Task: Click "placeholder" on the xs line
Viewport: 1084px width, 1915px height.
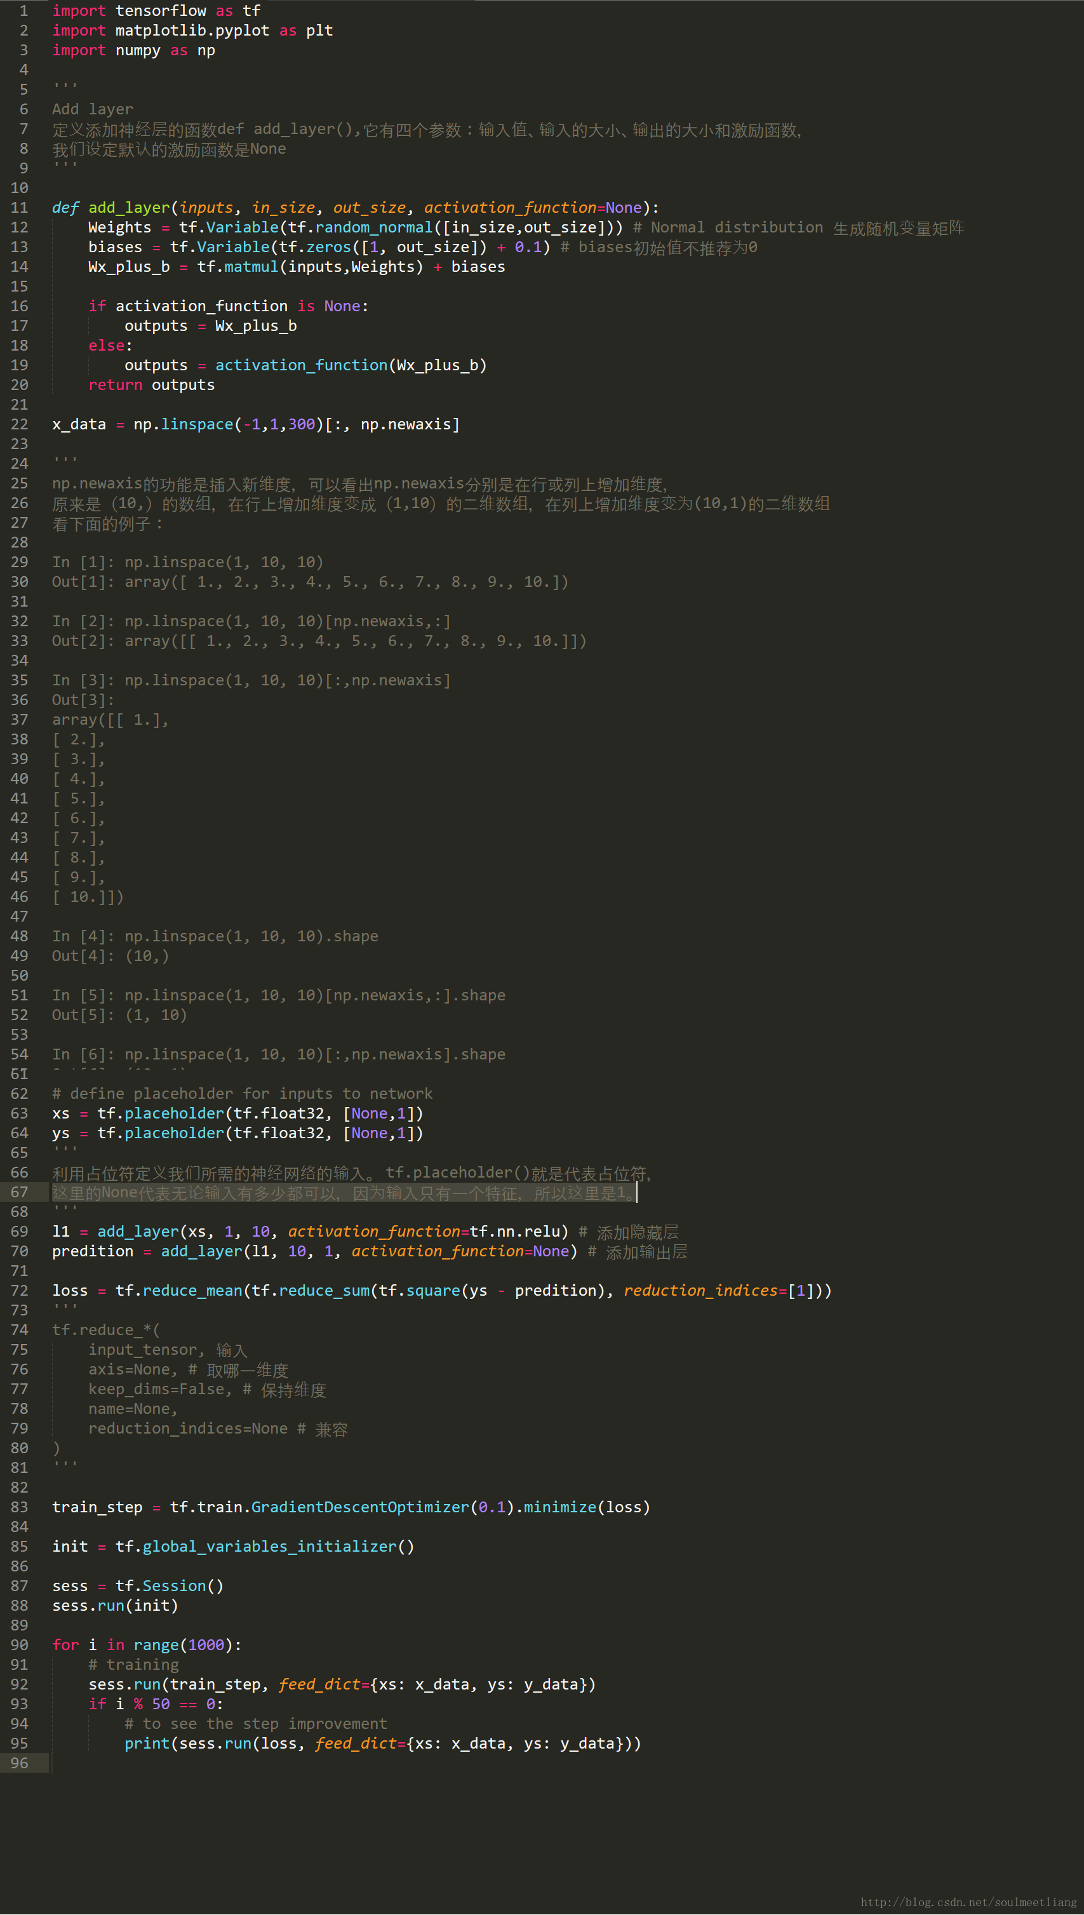Action: pos(174,1114)
